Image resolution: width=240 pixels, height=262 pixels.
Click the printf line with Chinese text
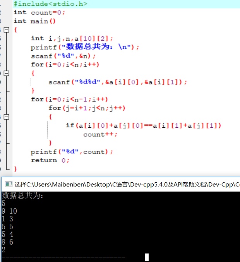tap(84, 47)
